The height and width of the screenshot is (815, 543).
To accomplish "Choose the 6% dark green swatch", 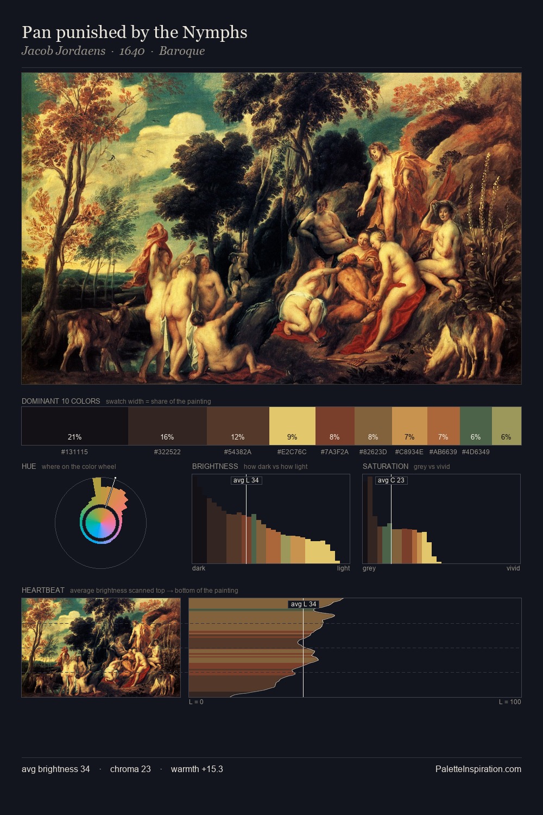I will point(476,426).
